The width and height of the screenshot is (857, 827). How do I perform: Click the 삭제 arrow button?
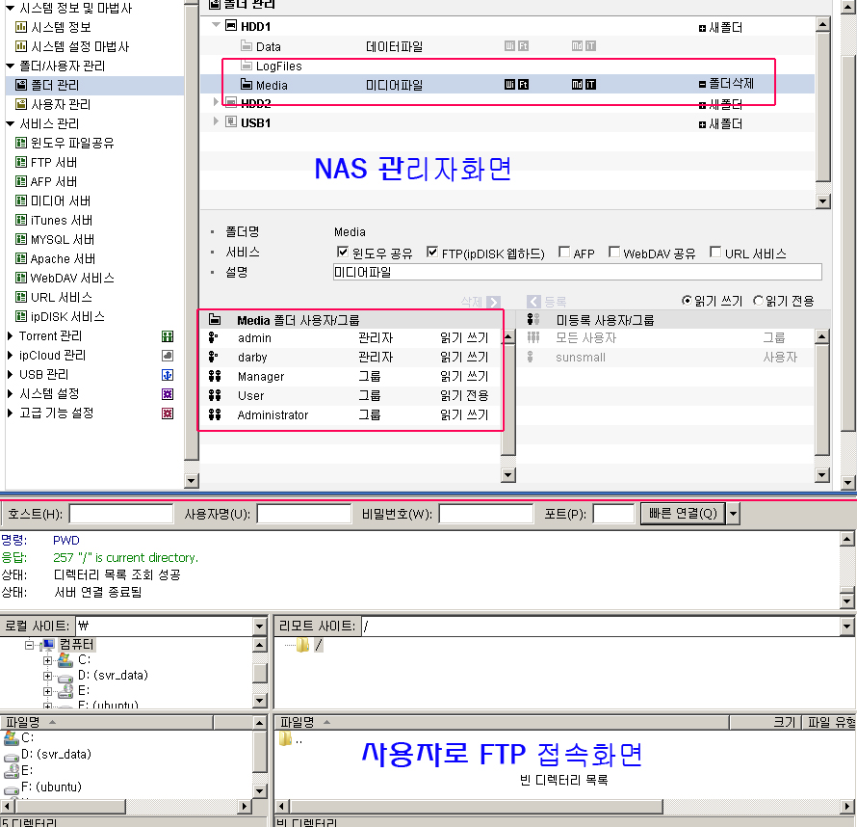point(493,302)
